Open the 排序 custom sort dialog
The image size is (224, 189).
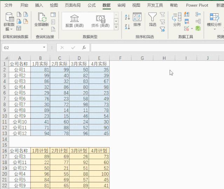click(137, 20)
